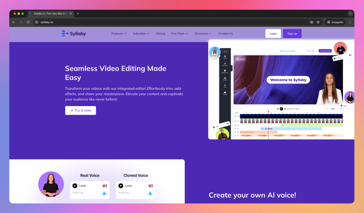Click the Incognito profile button
Screen dimensions: 364x213
tap(335, 22)
